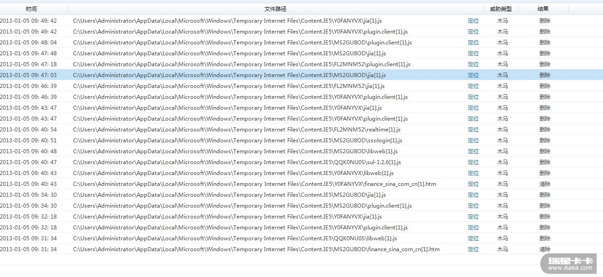
Task: Click timestamp 2013-01-05 09:40:48
Action: pyautogui.click(x=29, y=151)
